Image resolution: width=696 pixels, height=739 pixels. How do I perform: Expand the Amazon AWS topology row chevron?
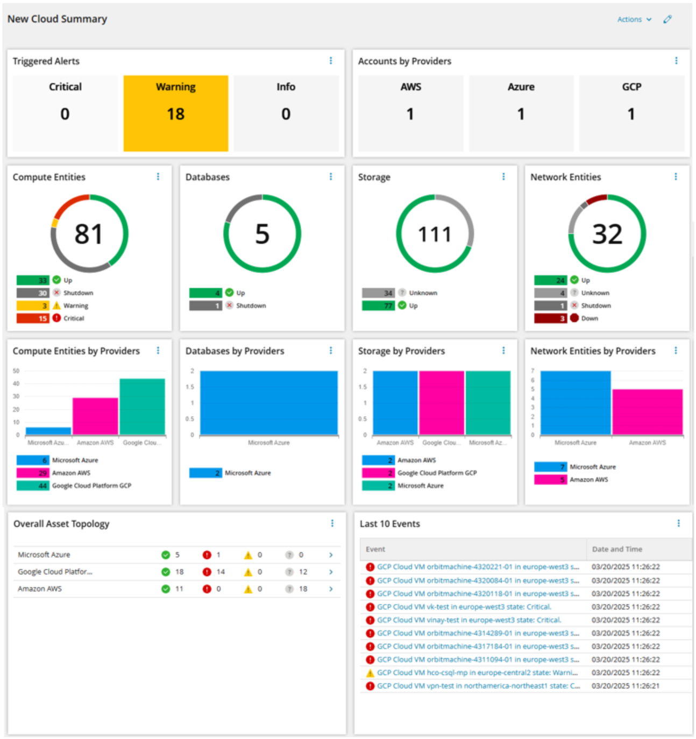(331, 589)
